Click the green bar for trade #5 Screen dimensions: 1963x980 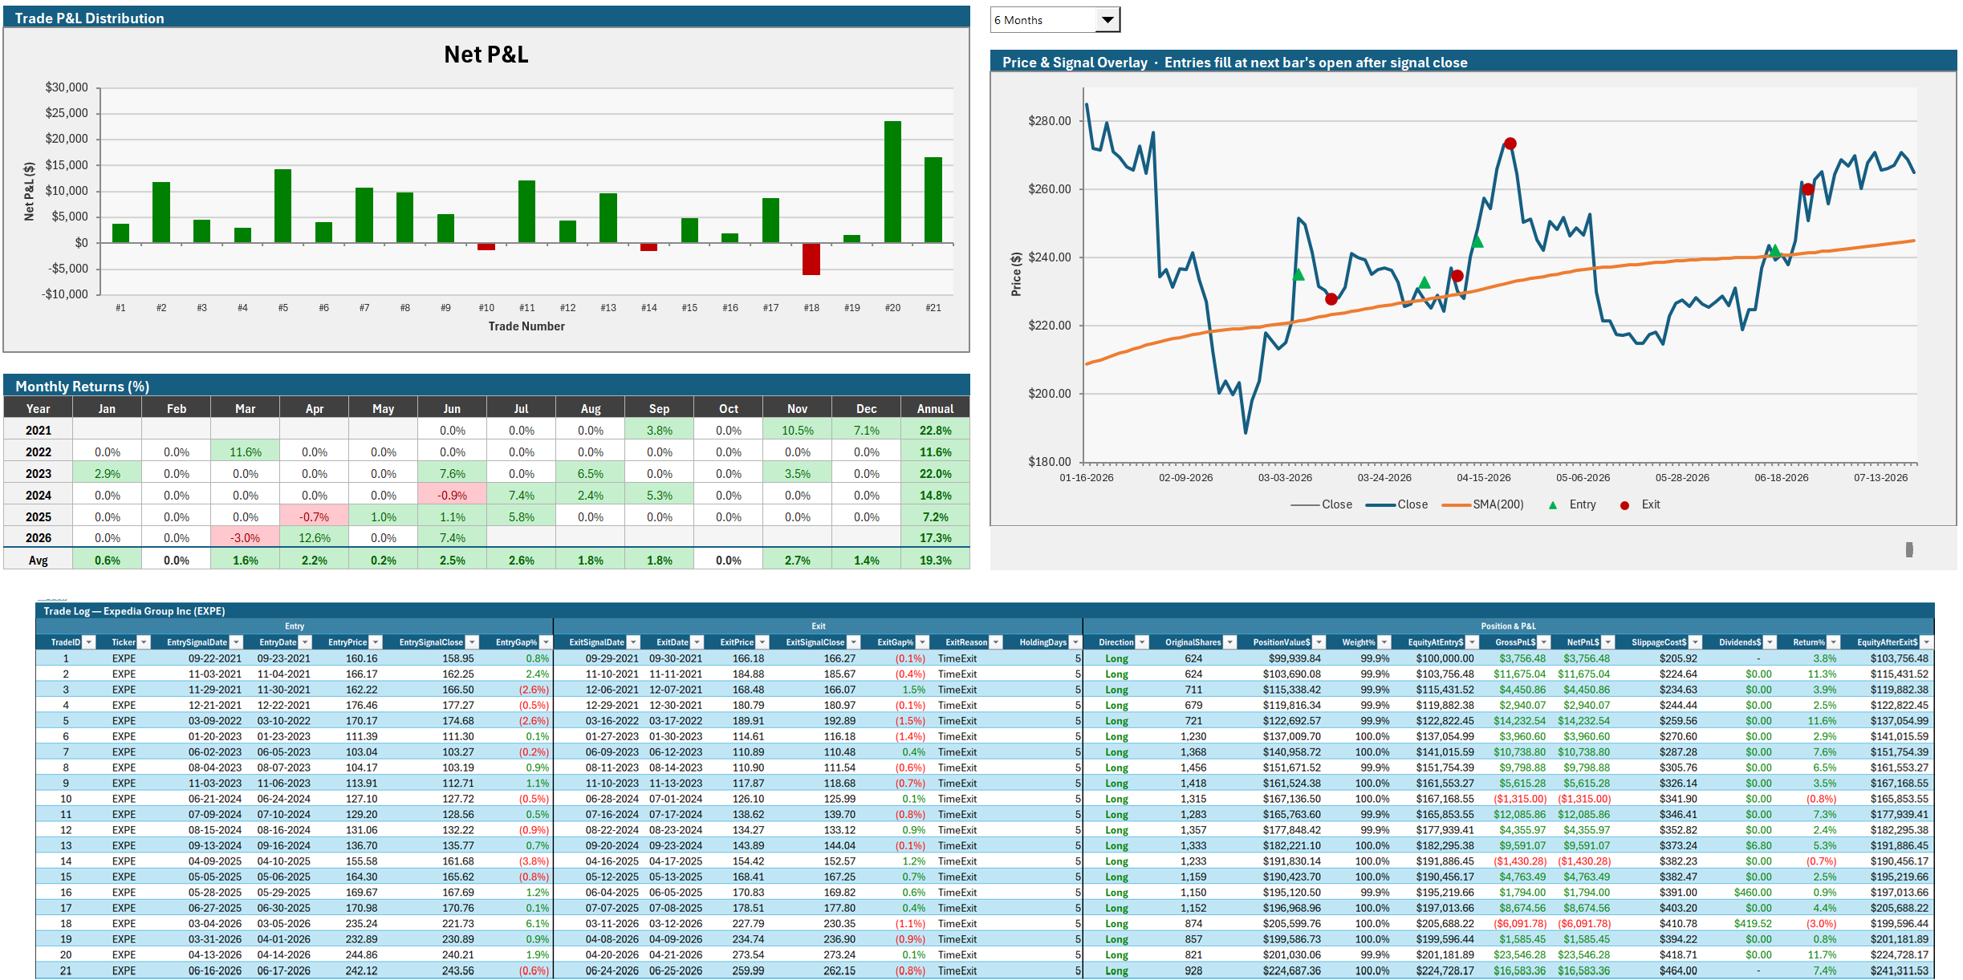click(282, 206)
